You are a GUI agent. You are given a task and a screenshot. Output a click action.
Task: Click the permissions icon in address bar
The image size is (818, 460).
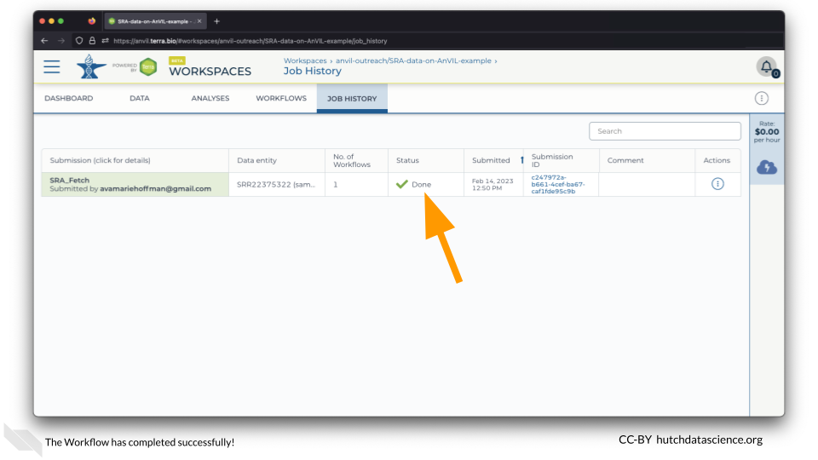[106, 41]
